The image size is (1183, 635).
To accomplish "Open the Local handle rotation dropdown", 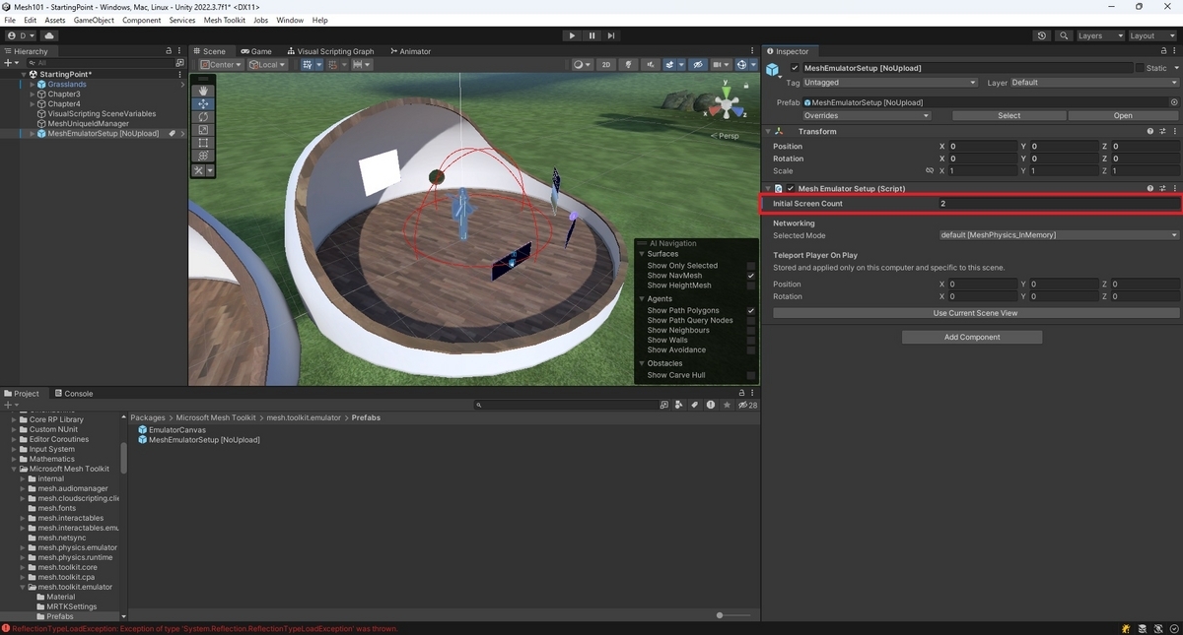I will coord(267,65).
